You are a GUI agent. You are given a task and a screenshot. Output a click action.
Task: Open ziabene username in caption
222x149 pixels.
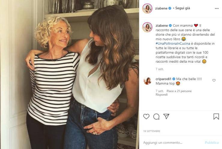(161, 25)
